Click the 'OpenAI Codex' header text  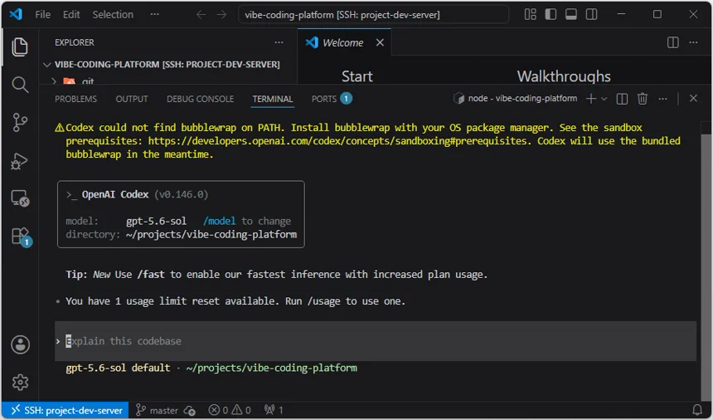115,194
